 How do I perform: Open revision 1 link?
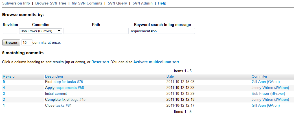pos(4,105)
